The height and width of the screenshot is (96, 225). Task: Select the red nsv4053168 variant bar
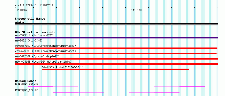coord(116,64)
